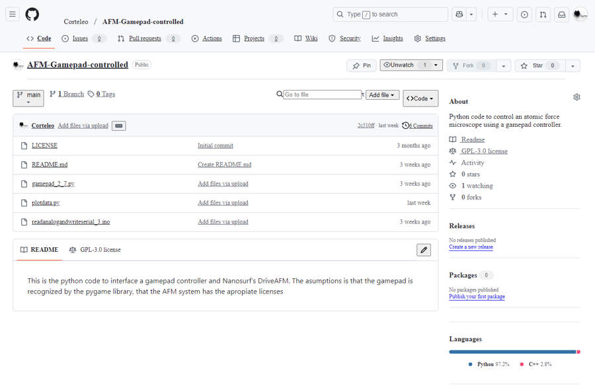Screen dimensions: 595x386
Task: Switch to the Settings tab
Action: point(430,38)
